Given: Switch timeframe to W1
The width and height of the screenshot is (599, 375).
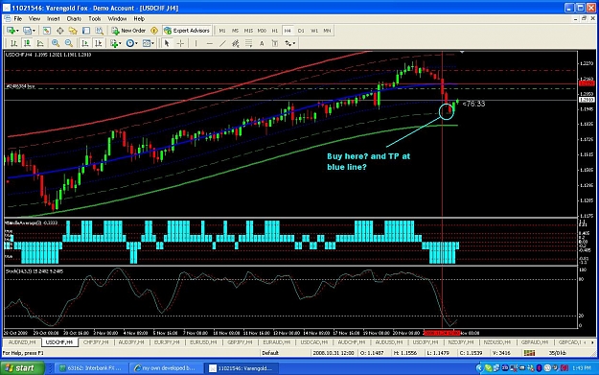Looking at the screenshot, I should pos(314,31).
